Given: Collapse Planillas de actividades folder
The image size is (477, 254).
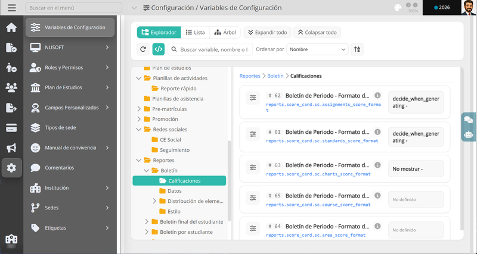Looking at the screenshot, I should click(139, 78).
